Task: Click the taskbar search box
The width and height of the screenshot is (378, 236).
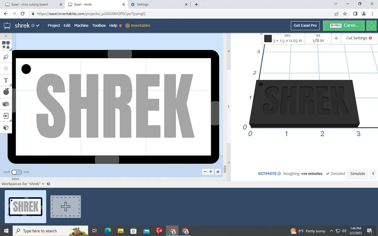Action: 50,231
